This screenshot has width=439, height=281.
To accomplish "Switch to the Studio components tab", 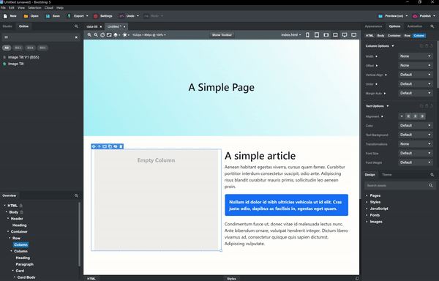I will pyautogui.click(x=7, y=26).
